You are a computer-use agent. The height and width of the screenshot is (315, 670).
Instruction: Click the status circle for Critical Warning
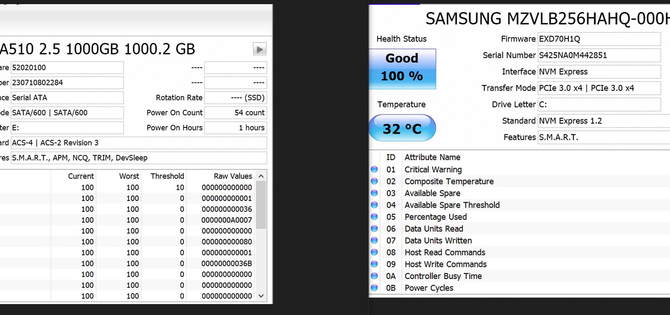coord(374,169)
